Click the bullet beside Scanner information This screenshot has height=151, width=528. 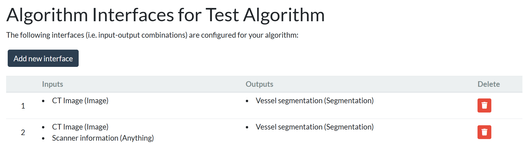(x=43, y=139)
